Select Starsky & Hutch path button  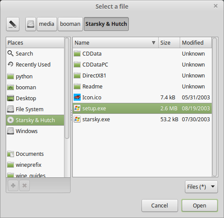[106, 24]
